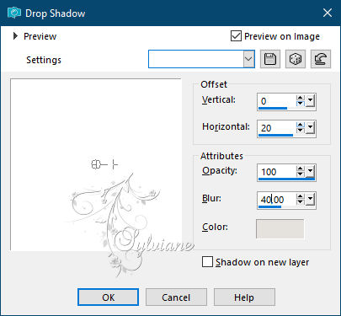Increase Opacity value using the up arrow

[x=301, y=169]
